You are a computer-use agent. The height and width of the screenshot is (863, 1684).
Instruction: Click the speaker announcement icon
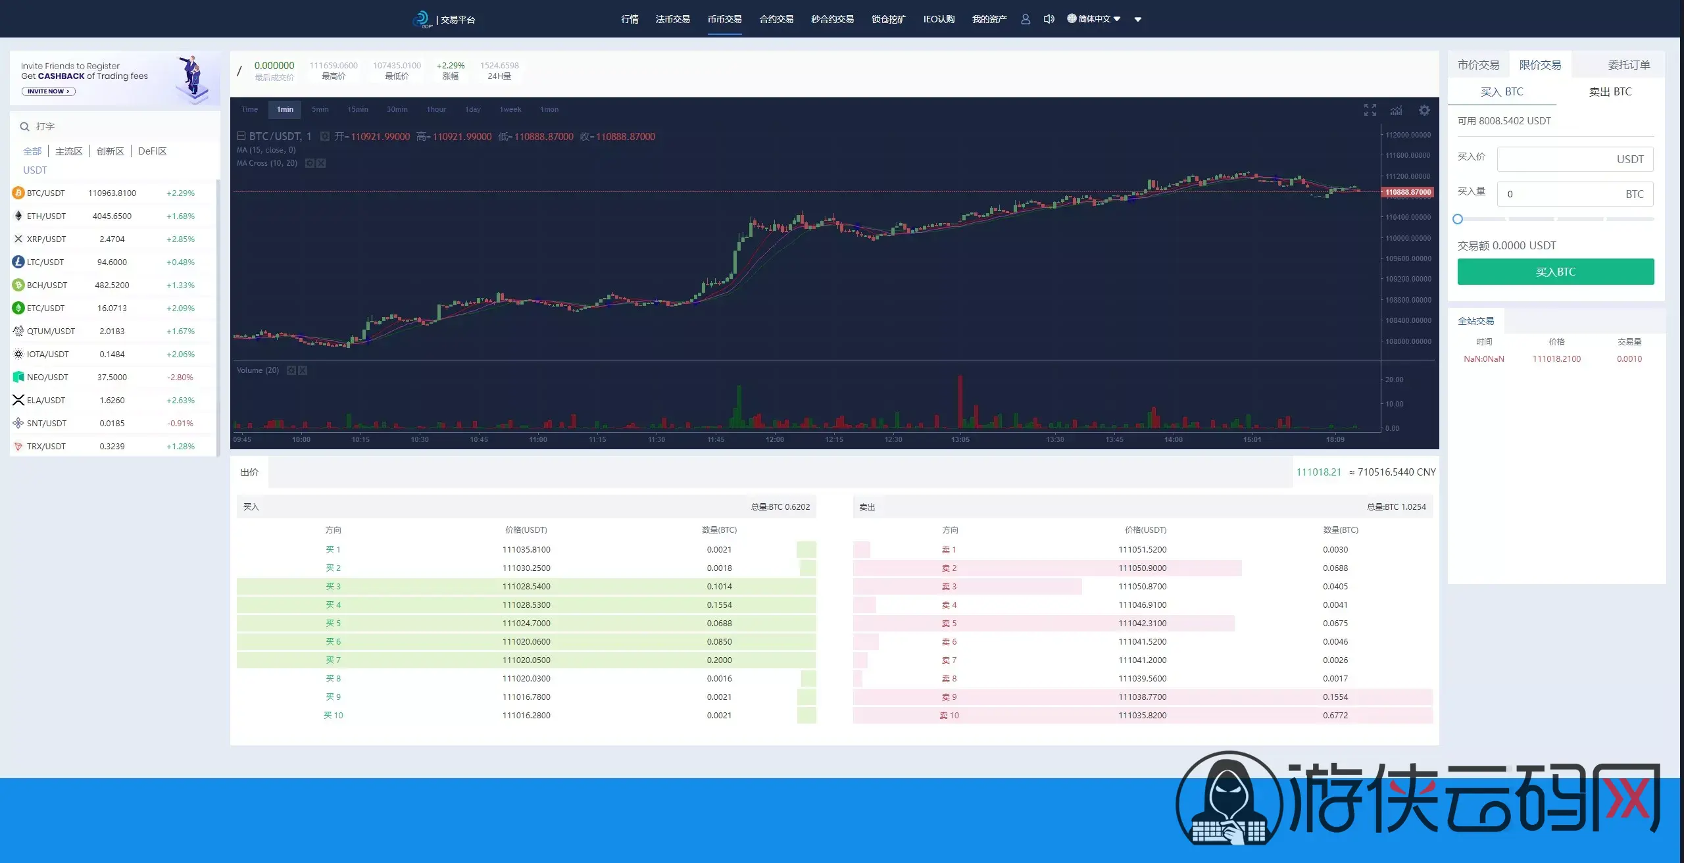click(1049, 19)
